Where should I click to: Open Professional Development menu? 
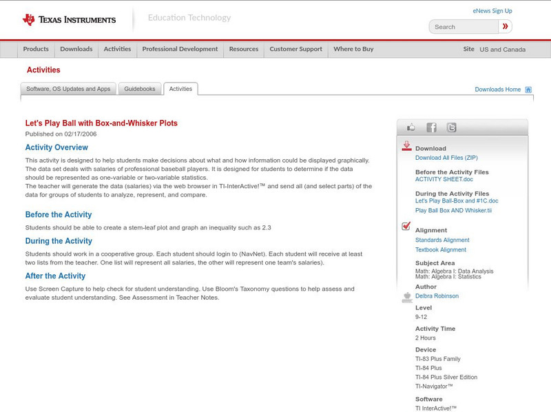tap(180, 49)
